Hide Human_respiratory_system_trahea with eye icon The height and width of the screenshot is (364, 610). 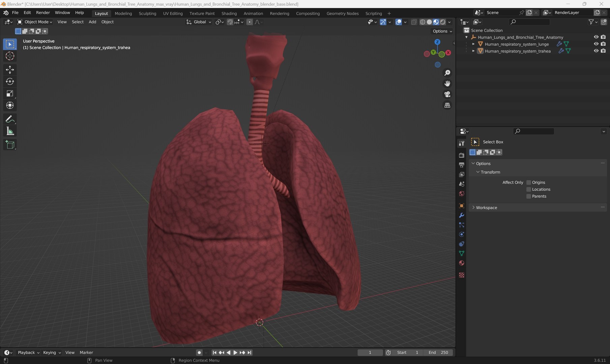tap(596, 51)
